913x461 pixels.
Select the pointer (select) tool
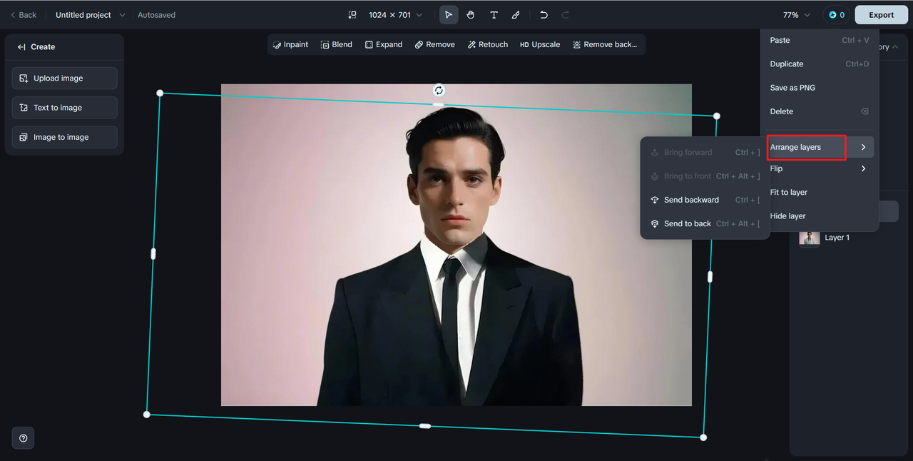[449, 15]
